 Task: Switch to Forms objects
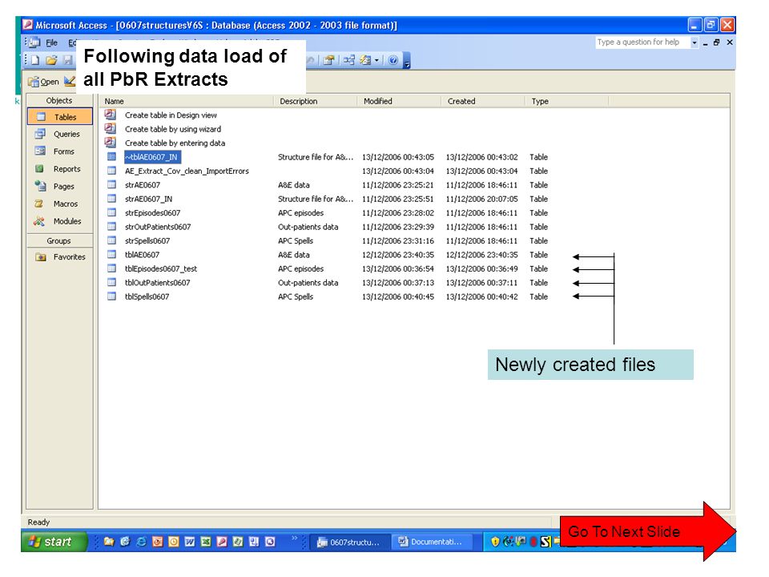60,151
